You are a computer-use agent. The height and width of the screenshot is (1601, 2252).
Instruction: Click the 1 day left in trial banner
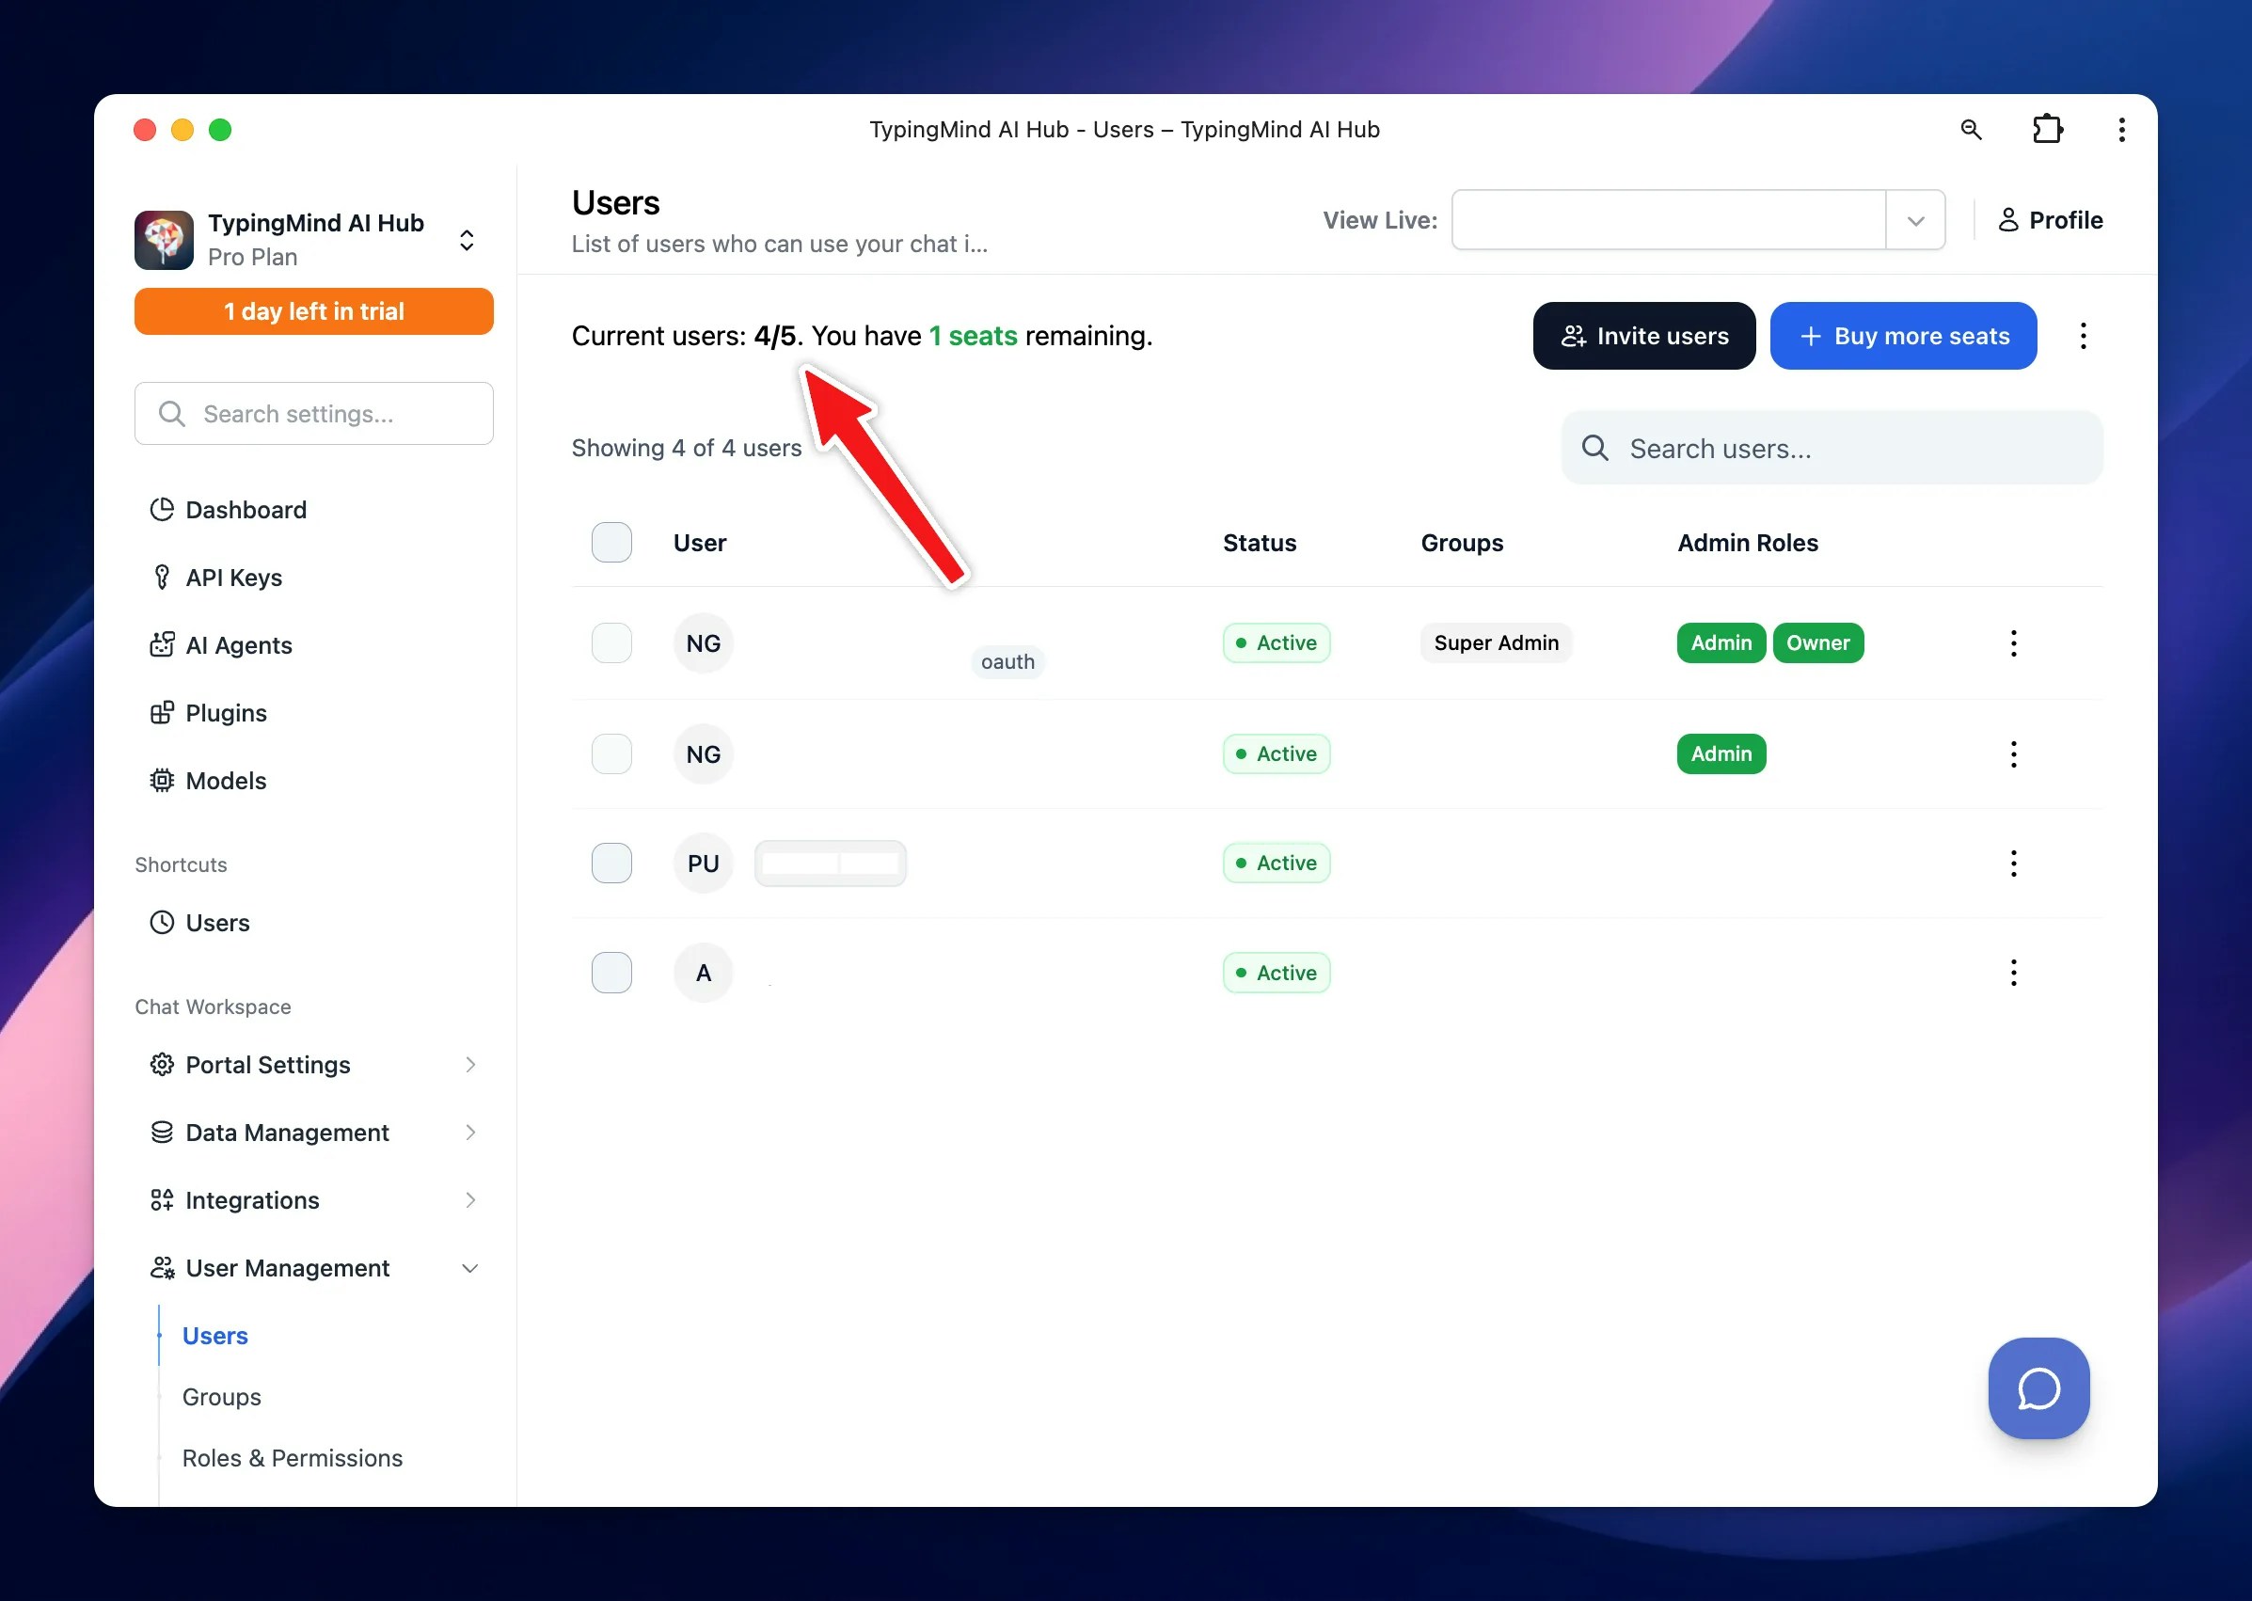[x=313, y=311]
